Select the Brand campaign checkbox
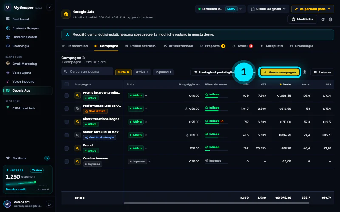Viewport: 340px width, 212px height. coord(67,148)
